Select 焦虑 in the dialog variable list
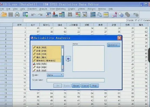 point(47,47)
